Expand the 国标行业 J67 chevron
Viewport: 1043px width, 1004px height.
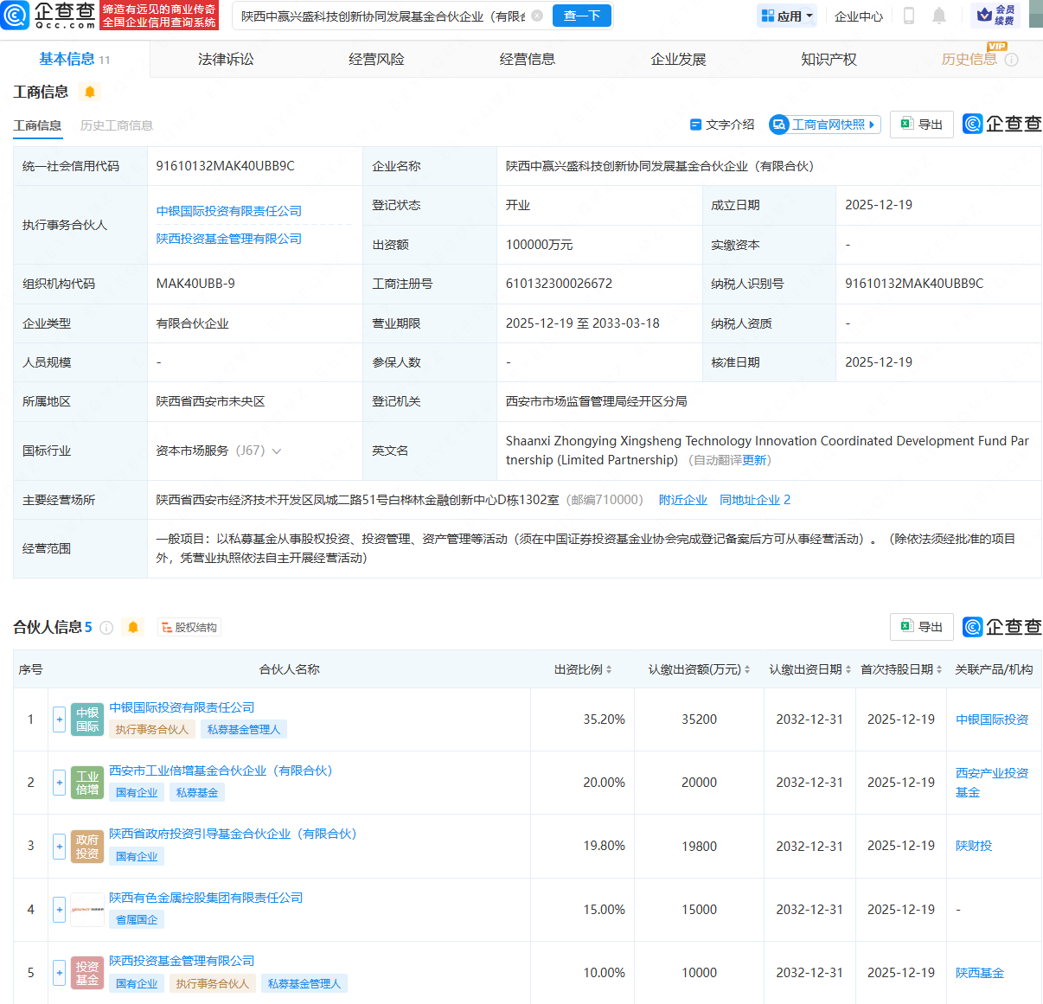[277, 451]
